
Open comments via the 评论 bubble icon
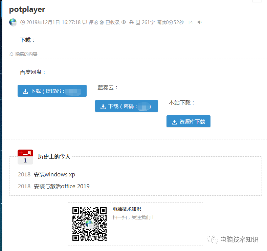tap(85, 22)
